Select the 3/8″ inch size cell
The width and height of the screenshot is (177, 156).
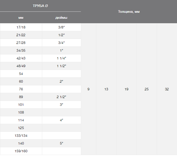click(x=61, y=27)
